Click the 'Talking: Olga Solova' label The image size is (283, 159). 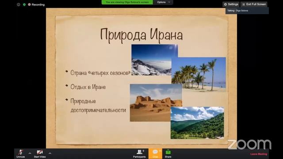pyautogui.click(x=237, y=11)
